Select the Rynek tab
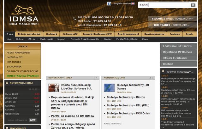Image resolution: width=202 pixels, height=129 pixels. 189,34
